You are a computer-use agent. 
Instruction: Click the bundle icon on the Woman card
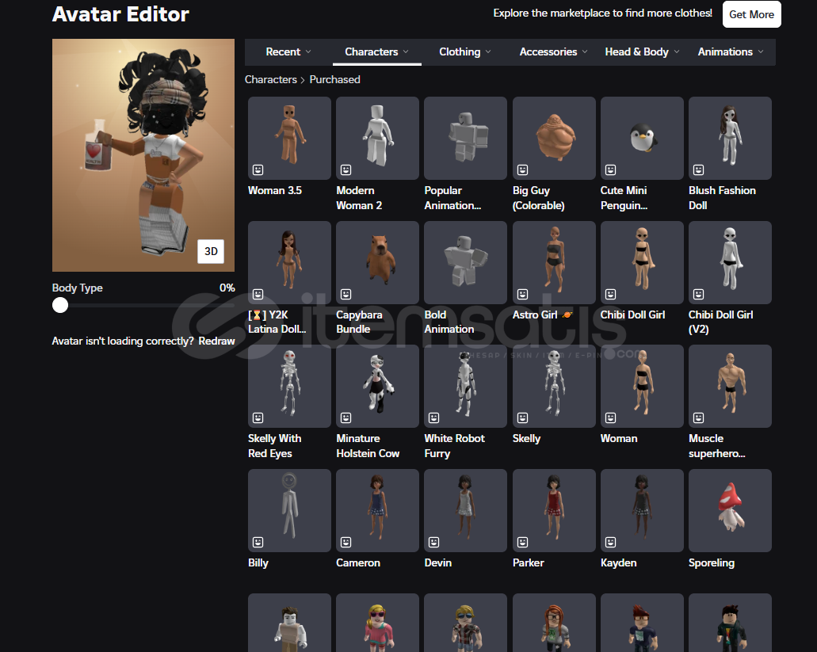point(611,418)
